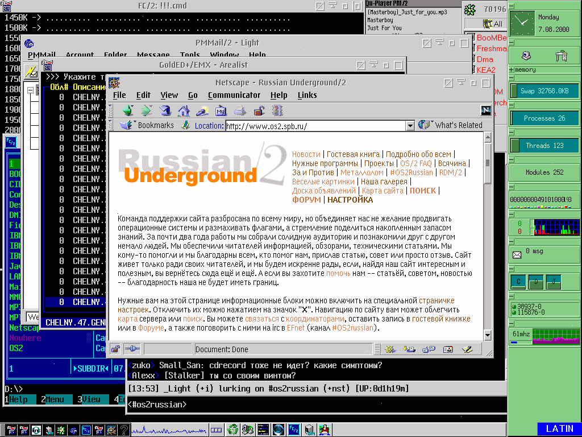Image resolution: width=582 pixels, height=437 pixels.
Task: Open Navigator from the ship wheel icon
Action: click(390, 349)
